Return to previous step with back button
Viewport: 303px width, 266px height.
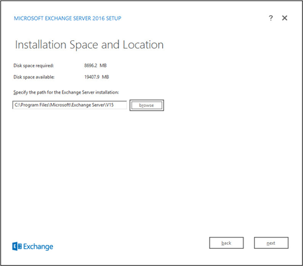226,243
